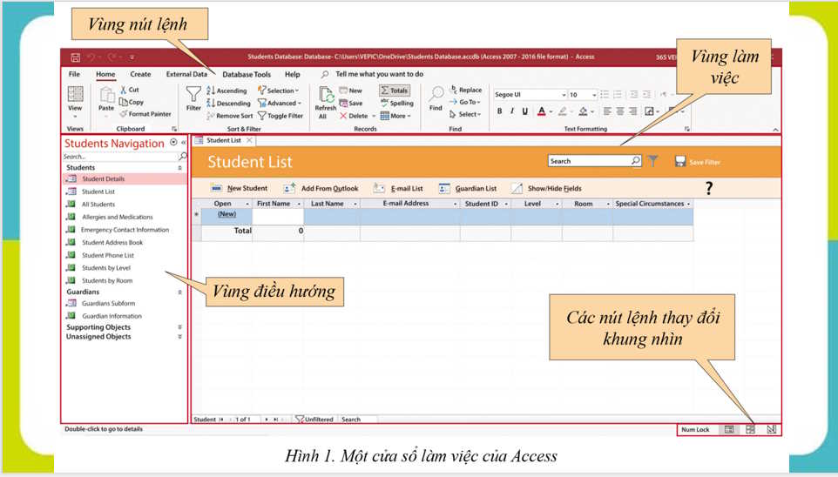Open the font size 10 dropdown
The width and height of the screenshot is (838, 477).
[x=594, y=95]
